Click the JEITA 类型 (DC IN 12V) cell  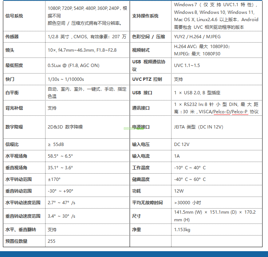(198, 127)
